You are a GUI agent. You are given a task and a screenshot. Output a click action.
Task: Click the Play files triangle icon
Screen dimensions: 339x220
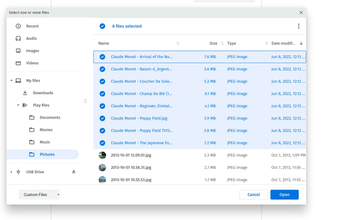(x=25, y=105)
